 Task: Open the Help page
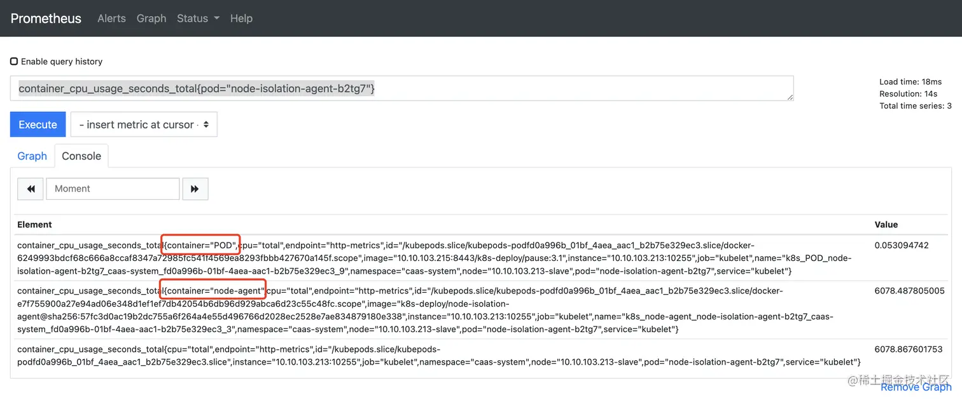click(241, 18)
